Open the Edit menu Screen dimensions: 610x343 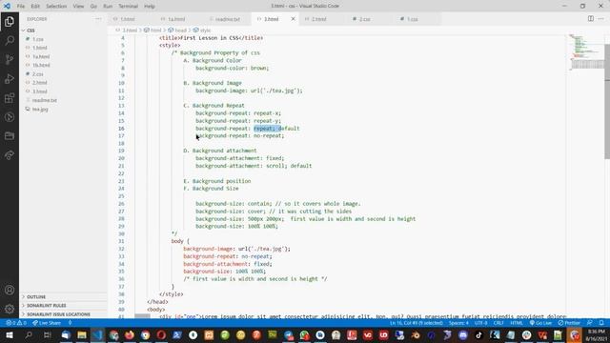click(35, 7)
